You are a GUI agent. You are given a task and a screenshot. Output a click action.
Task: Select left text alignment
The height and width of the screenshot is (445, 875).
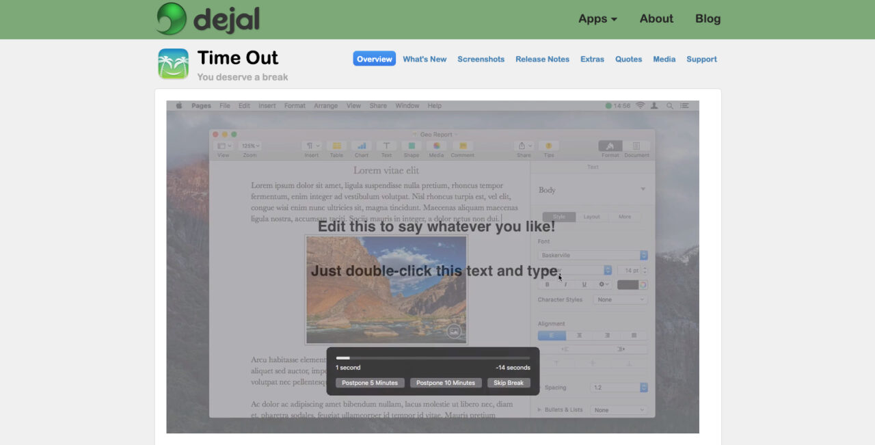552,336
